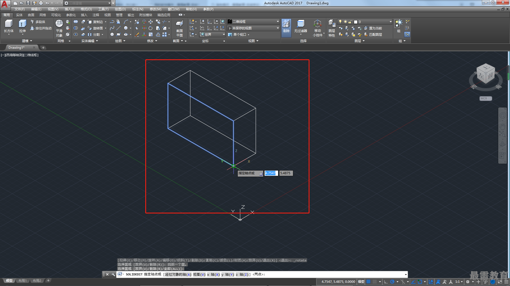Click the white layer color swatch

click(356, 22)
